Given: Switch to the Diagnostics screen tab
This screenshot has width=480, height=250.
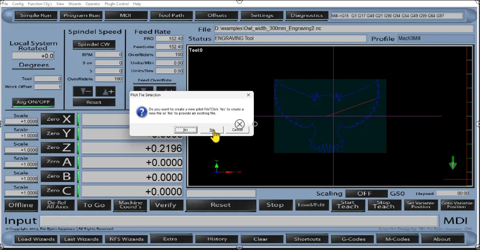Looking at the screenshot, I should (x=307, y=15).
